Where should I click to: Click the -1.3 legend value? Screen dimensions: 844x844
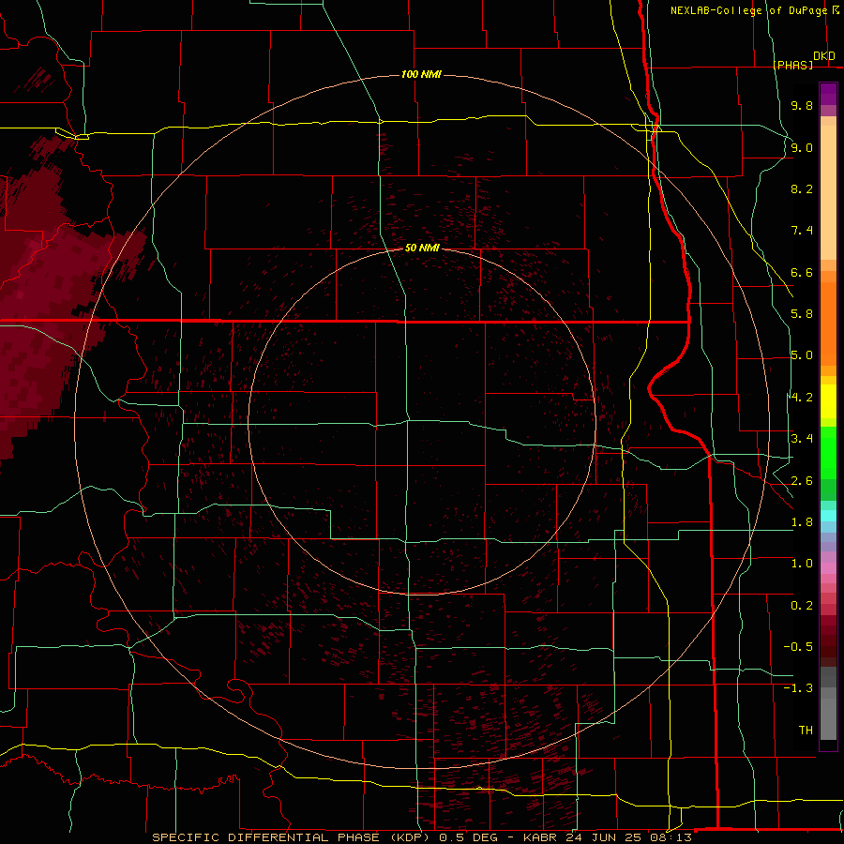click(x=798, y=688)
